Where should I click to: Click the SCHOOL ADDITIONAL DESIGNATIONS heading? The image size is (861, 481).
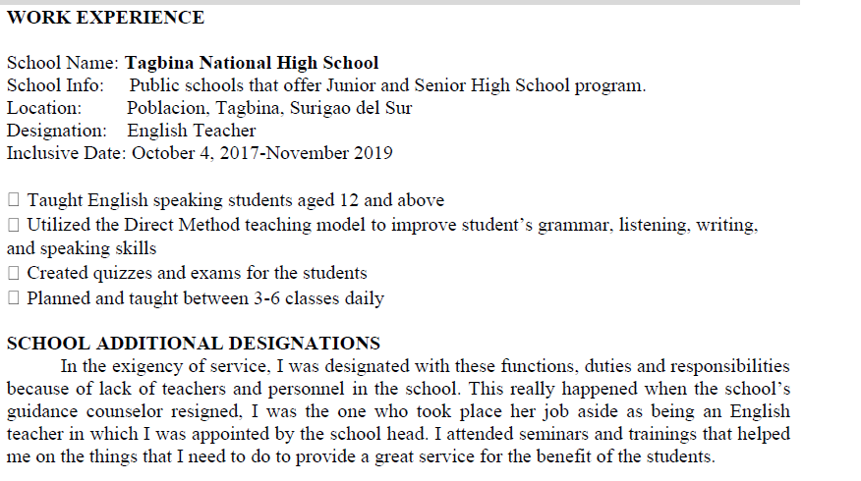pos(194,344)
